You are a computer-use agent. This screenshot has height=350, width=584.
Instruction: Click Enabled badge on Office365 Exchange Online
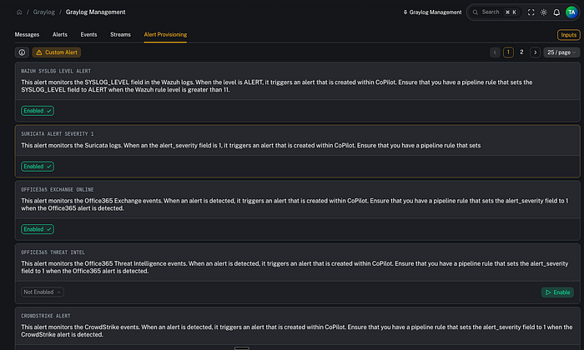coord(38,229)
